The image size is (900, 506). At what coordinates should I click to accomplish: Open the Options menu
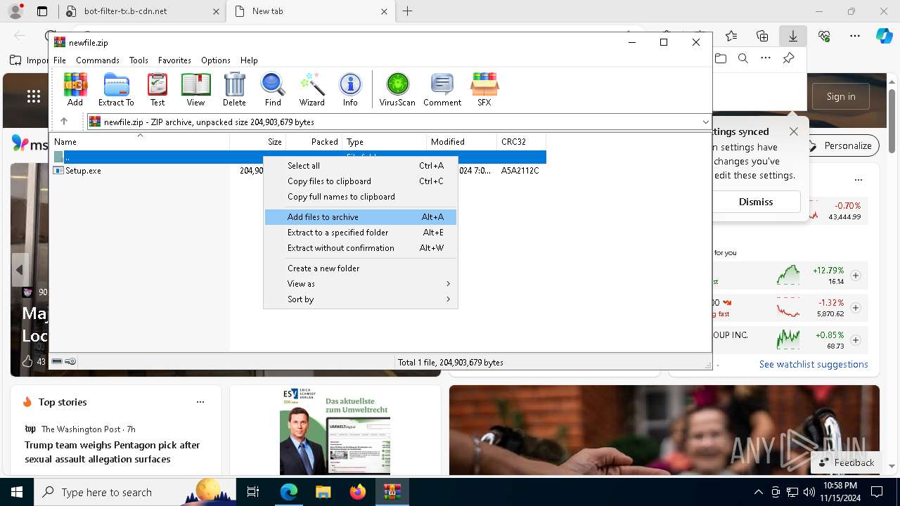(x=216, y=60)
